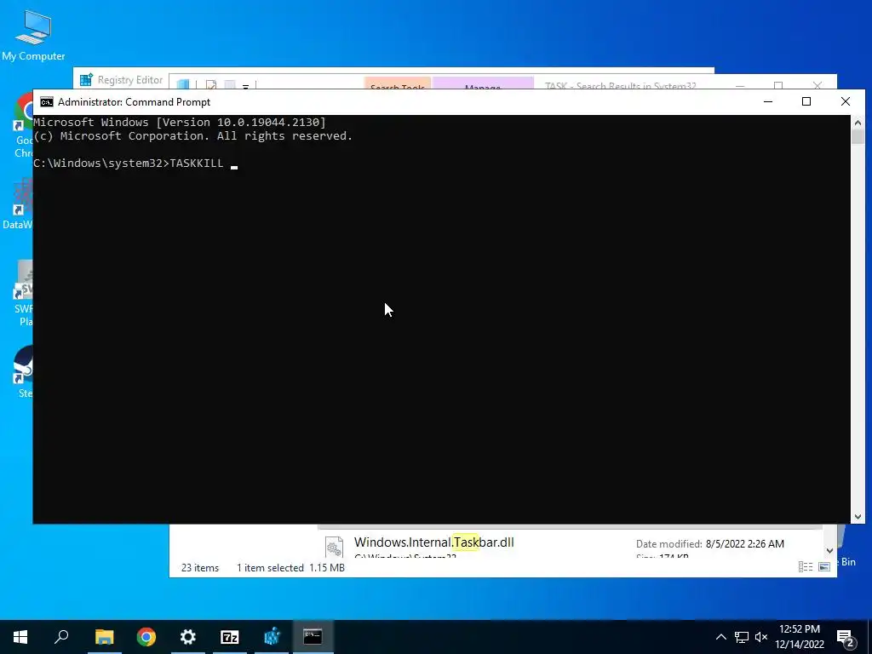Click Explorer results scroll down arrow
872x654 pixels.
(x=829, y=551)
